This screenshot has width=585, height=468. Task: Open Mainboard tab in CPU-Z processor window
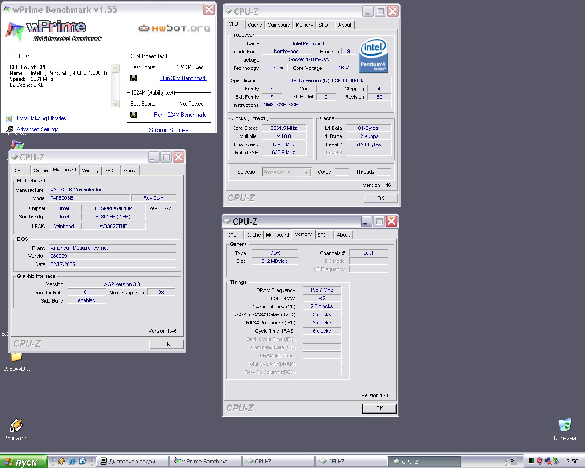279,25
